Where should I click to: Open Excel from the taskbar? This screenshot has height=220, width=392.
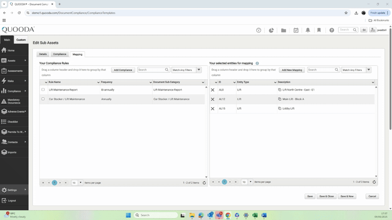pos(255,215)
